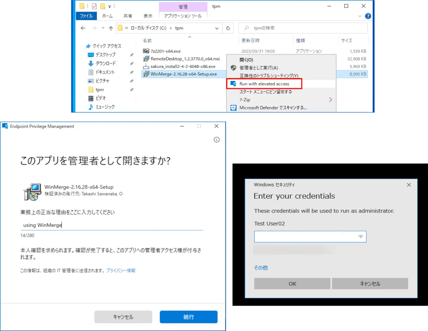The height and width of the screenshot is (331, 428).
Task: Open info icon in Endpoint Privilege Management
Action: 216,140
